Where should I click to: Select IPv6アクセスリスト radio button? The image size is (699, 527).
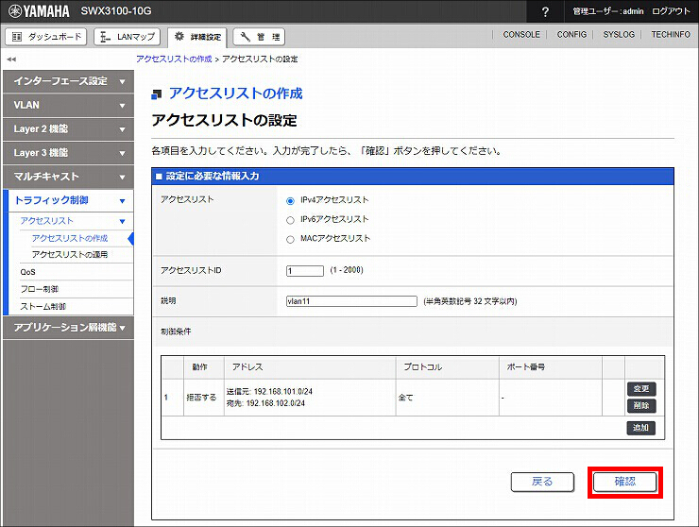(x=290, y=220)
